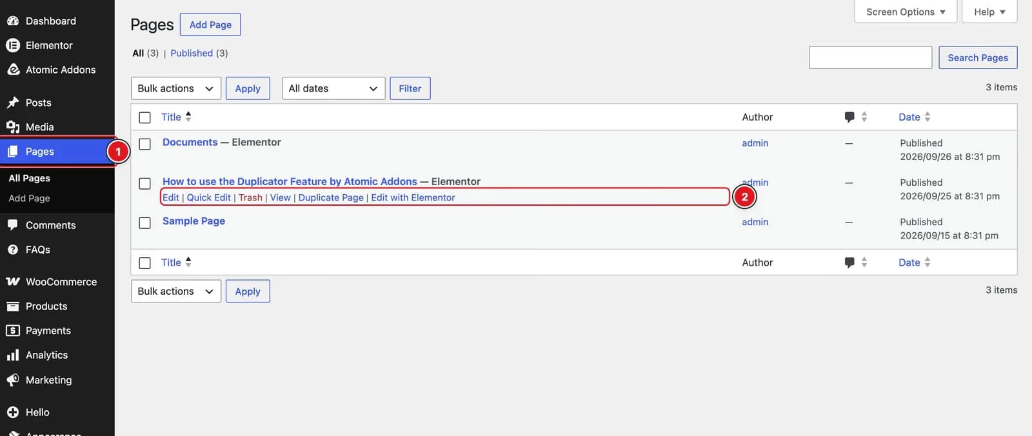Click the View row action link

click(x=280, y=197)
